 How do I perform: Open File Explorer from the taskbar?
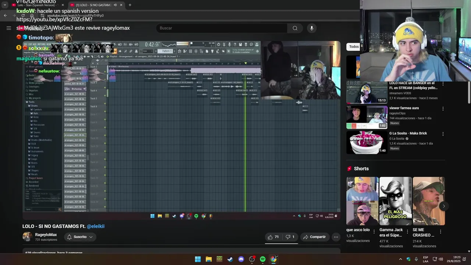209,259
